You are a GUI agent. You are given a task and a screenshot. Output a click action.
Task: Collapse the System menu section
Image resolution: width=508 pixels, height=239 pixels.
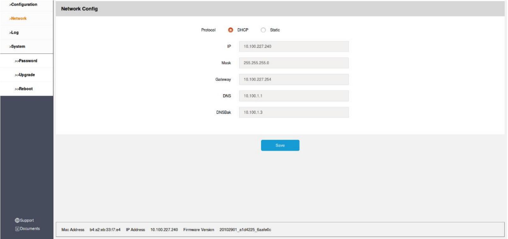point(18,46)
